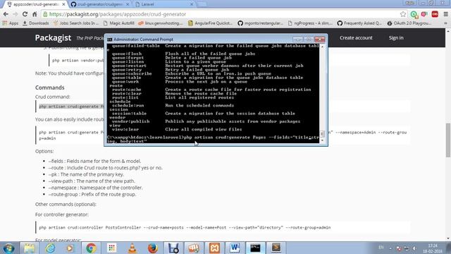Click the green extension icon in toolbar
The height and width of the screenshot is (254, 451).
tap(414, 14)
